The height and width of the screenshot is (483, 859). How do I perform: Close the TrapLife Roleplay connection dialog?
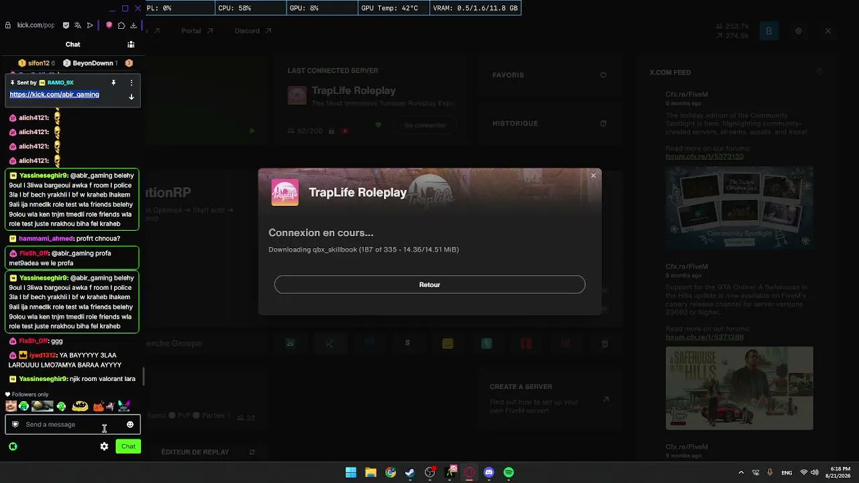593,176
